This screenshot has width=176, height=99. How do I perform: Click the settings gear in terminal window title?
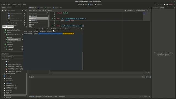81,29
